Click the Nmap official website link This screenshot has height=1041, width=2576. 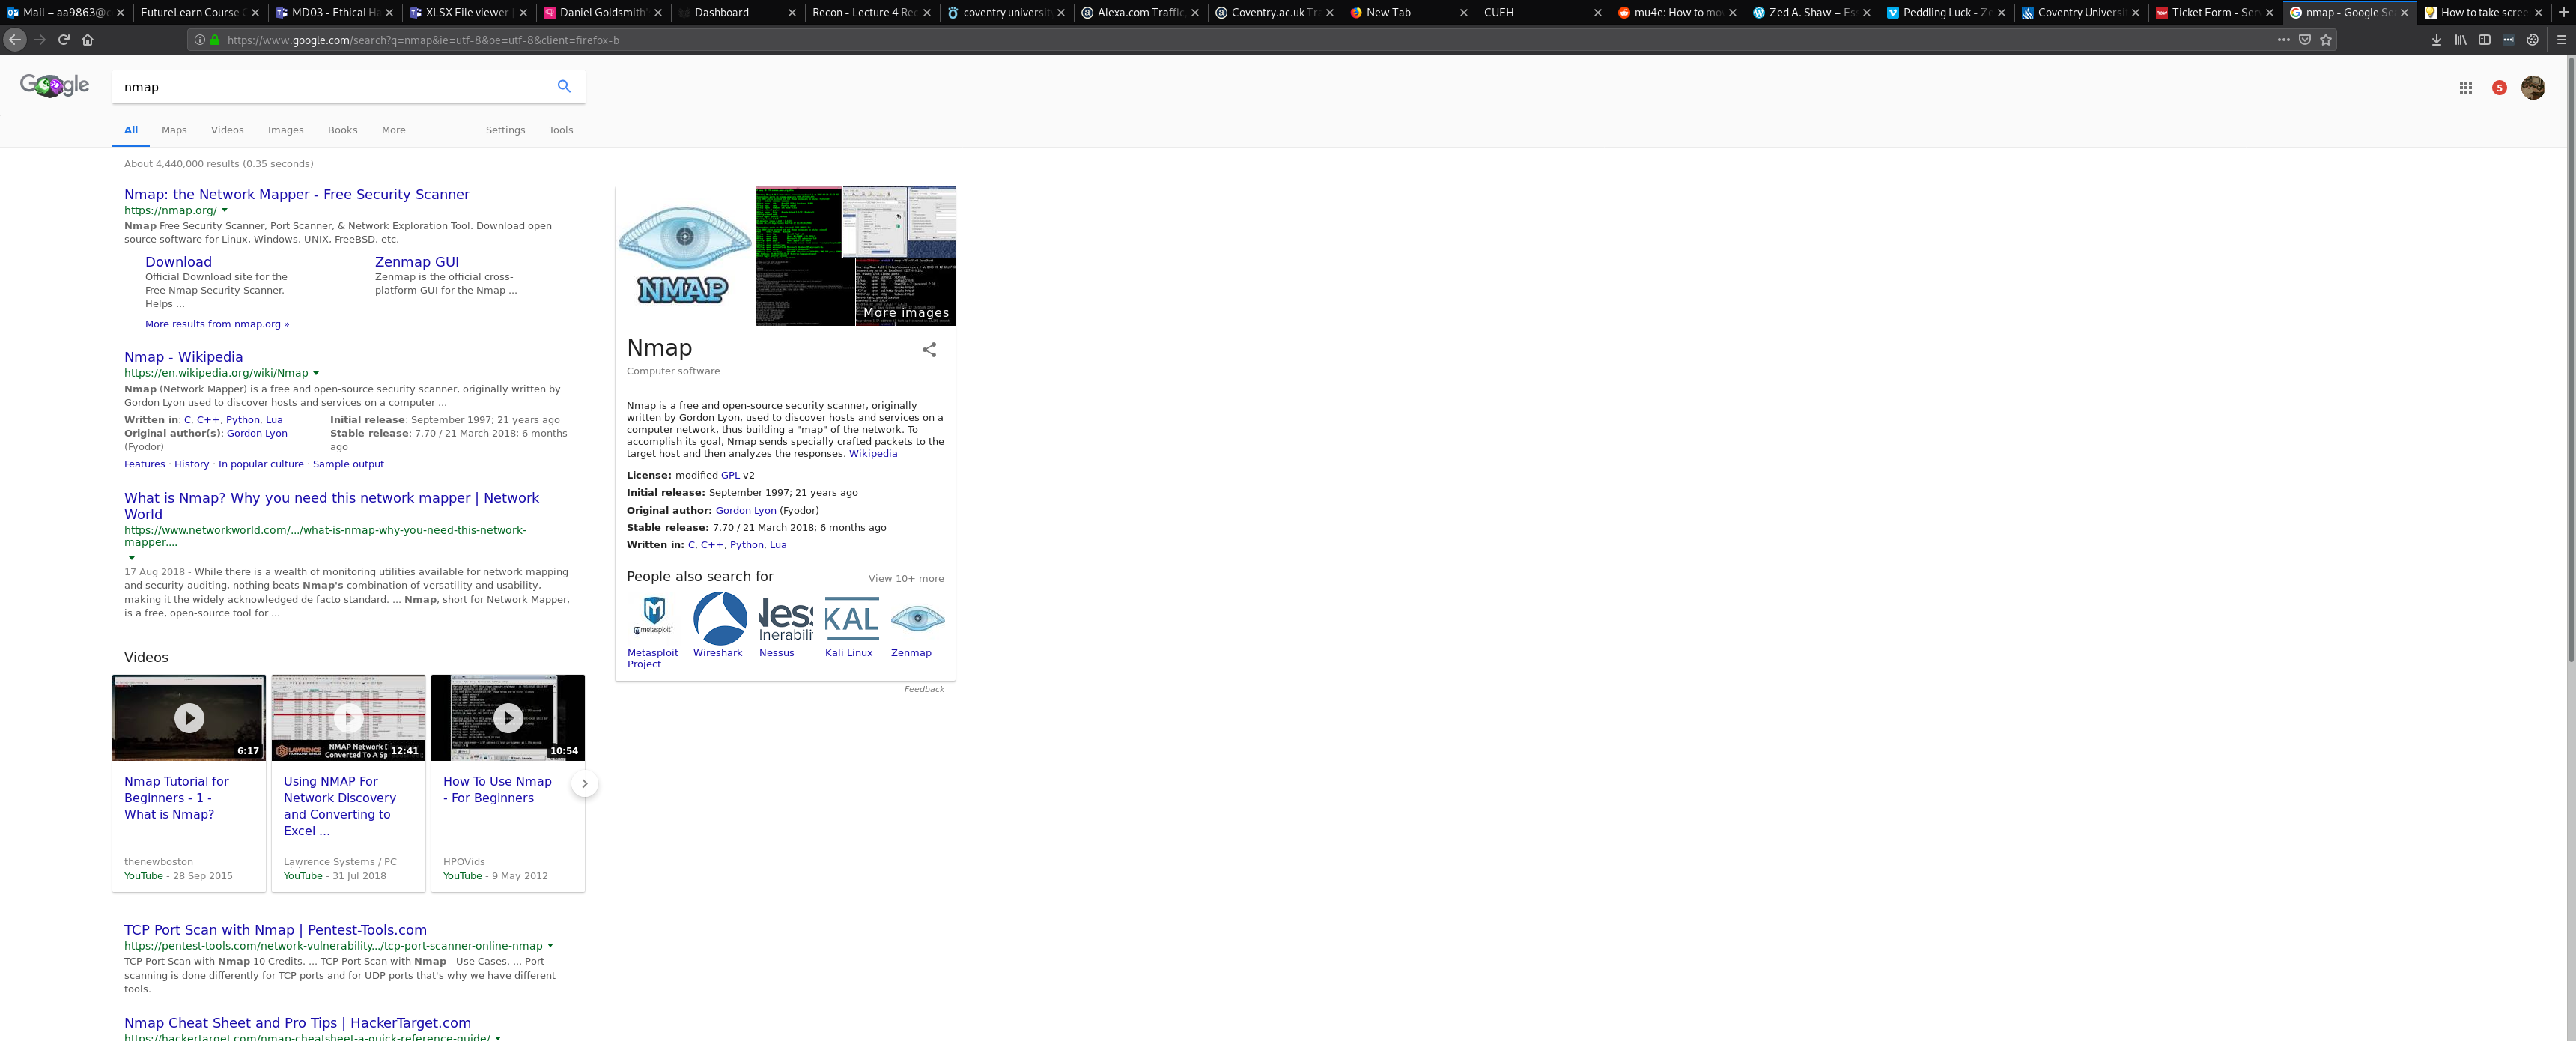[x=297, y=194]
